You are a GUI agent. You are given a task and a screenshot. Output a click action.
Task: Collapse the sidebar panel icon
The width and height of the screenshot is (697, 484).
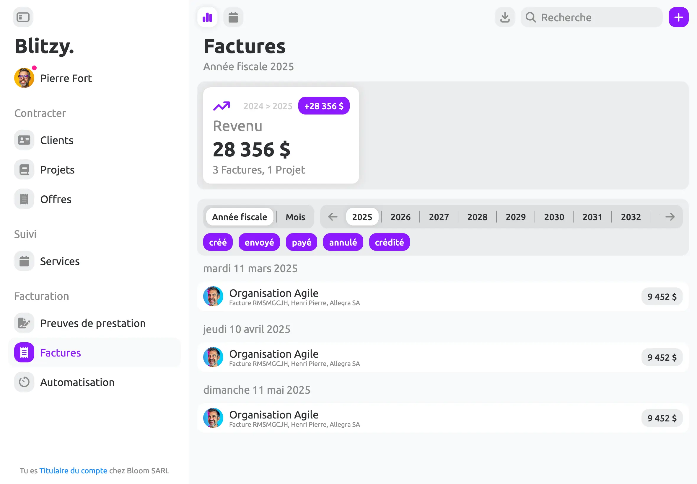(x=23, y=17)
